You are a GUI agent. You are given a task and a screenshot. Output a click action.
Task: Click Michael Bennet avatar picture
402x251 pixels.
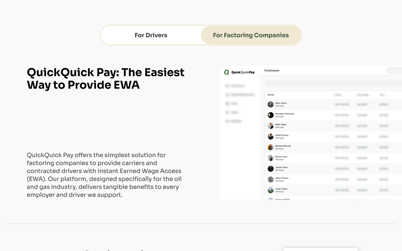click(271, 147)
